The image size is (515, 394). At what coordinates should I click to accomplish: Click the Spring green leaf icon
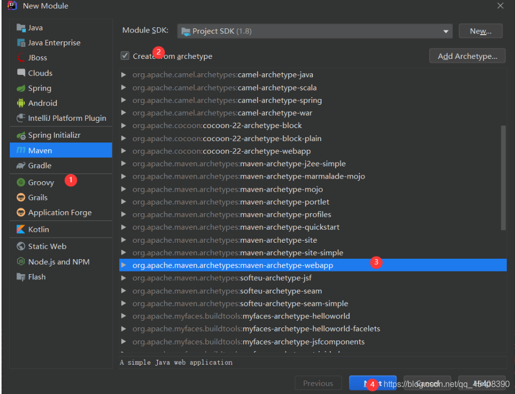[x=21, y=88]
